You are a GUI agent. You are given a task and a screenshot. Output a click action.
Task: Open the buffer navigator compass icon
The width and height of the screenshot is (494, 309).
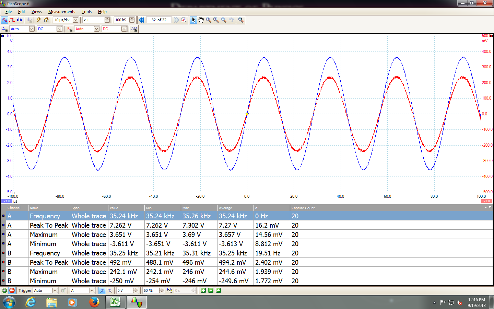[184, 20]
